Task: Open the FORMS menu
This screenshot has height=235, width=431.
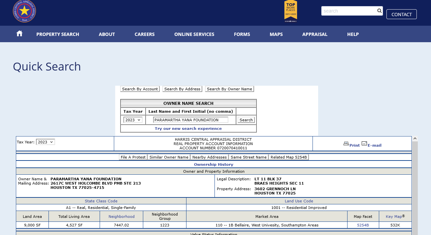Action: coord(242,34)
